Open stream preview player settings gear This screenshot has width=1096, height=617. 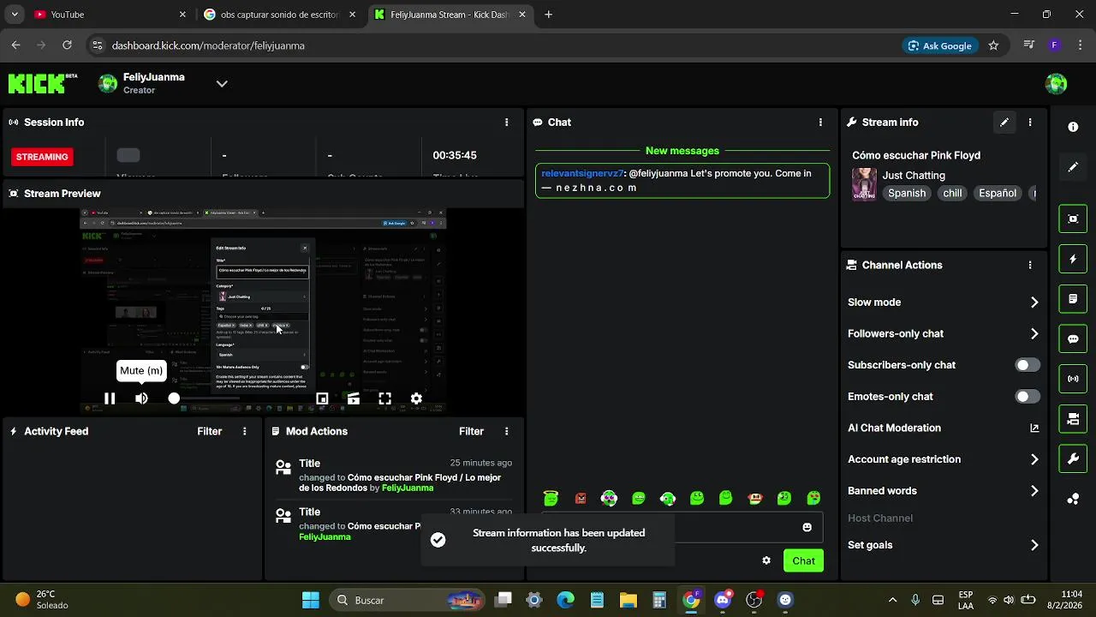click(416, 398)
